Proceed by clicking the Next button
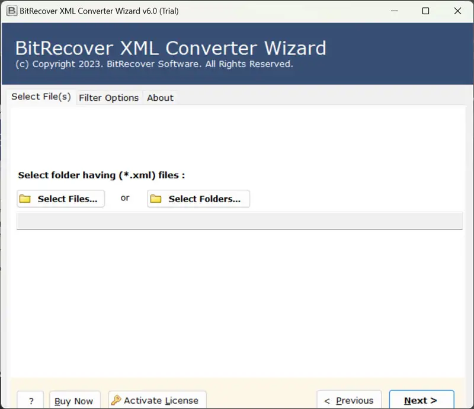The image size is (474, 409). pos(421,400)
